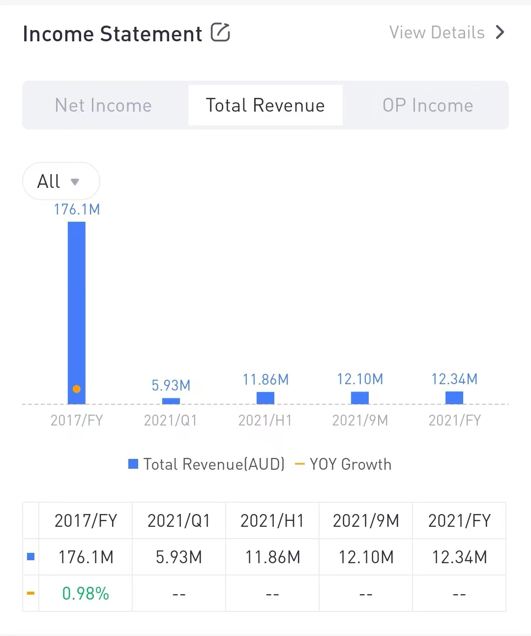531x636 pixels.
Task: Select the 2021/Q1 bar in chart
Action: tap(171, 401)
